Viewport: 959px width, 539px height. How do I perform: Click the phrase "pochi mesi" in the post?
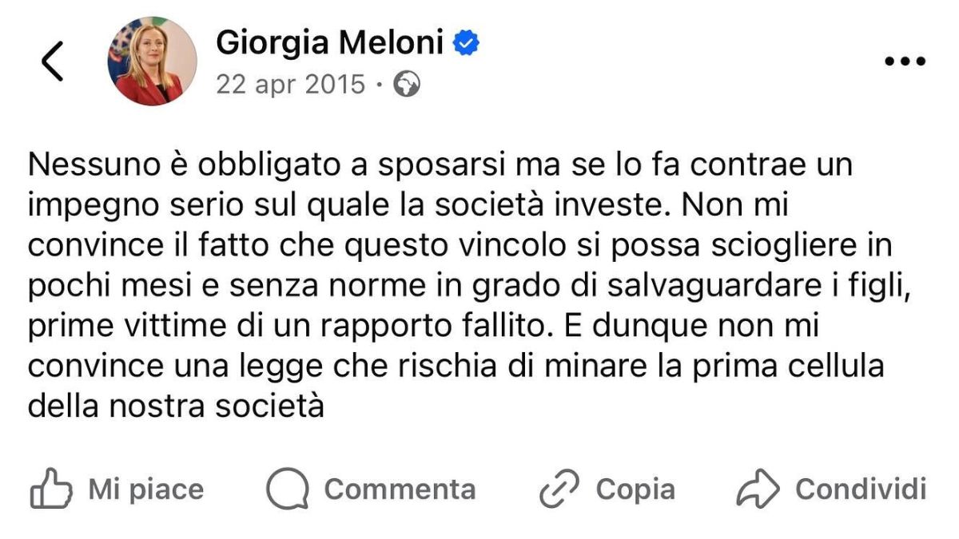(92, 285)
